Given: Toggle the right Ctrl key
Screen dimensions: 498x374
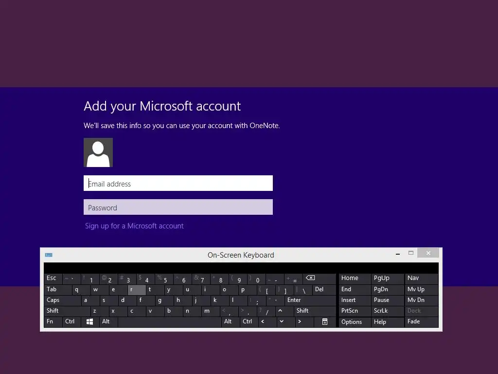Looking at the screenshot, I should [249, 322].
